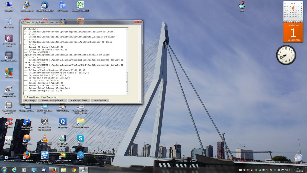Open MozBackup desktop shortcut
The image size is (307, 173).
pyautogui.click(x=27, y=139)
